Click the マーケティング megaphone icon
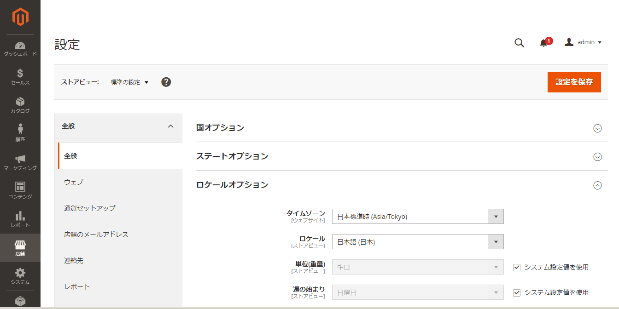The height and width of the screenshot is (309, 619). coord(20,160)
